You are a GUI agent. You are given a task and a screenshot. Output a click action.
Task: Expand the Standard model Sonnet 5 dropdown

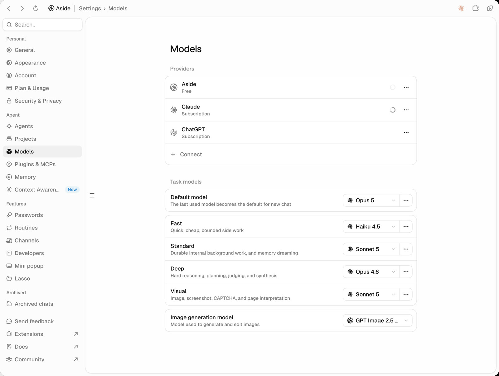pos(371,249)
